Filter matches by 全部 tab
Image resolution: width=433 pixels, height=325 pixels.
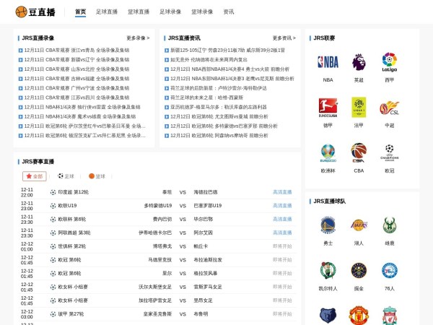[34, 176]
